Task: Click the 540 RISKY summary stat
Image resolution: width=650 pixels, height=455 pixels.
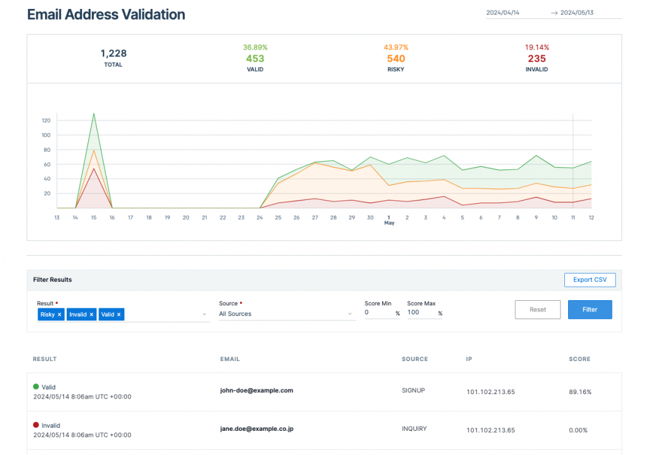Action: pyautogui.click(x=396, y=58)
